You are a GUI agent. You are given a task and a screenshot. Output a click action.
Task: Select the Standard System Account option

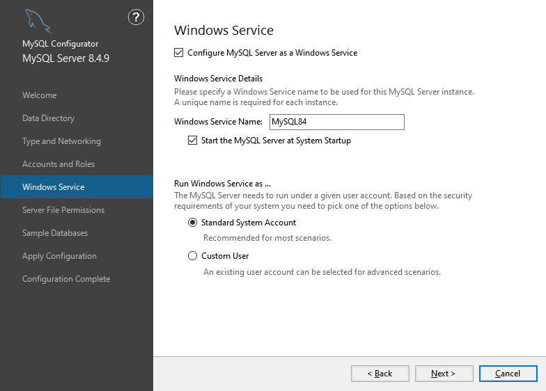click(x=193, y=223)
